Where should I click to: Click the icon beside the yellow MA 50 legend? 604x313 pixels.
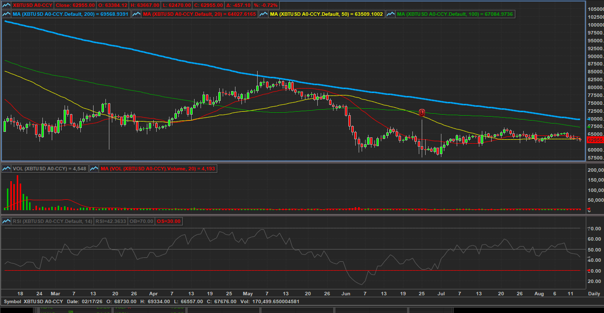pos(264,14)
